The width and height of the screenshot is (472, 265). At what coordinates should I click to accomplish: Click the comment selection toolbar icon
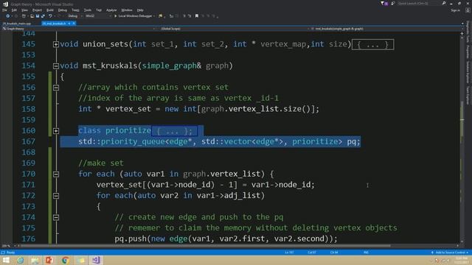[x=184, y=16]
